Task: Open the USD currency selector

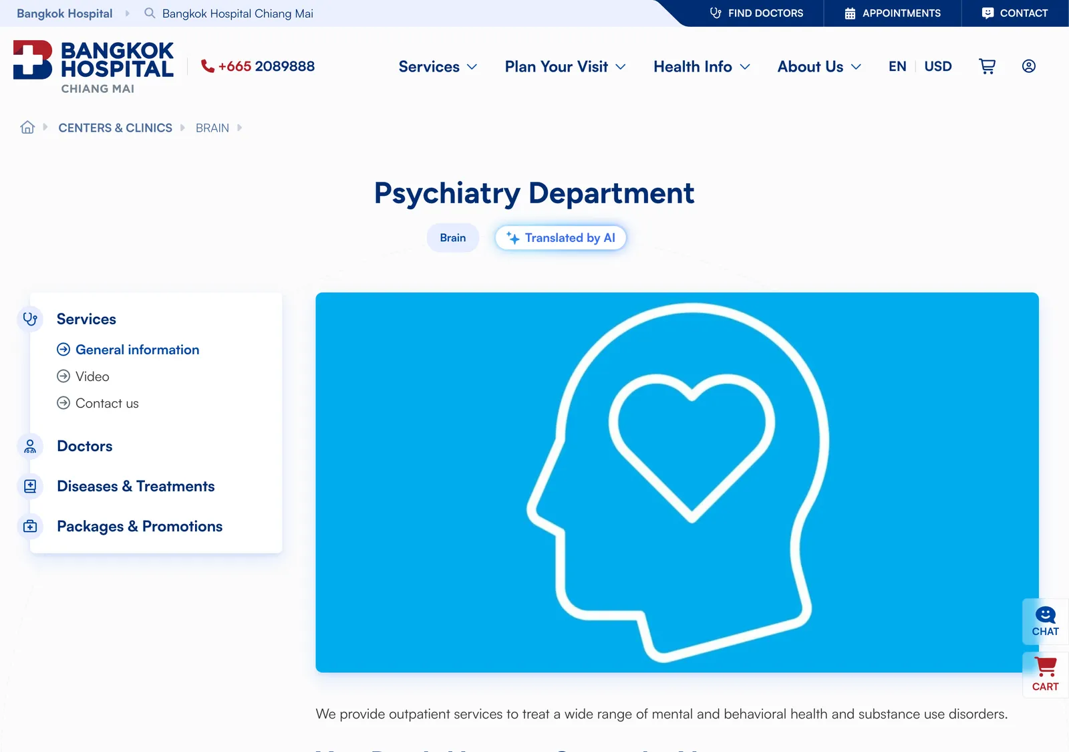Action: coord(938,66)
